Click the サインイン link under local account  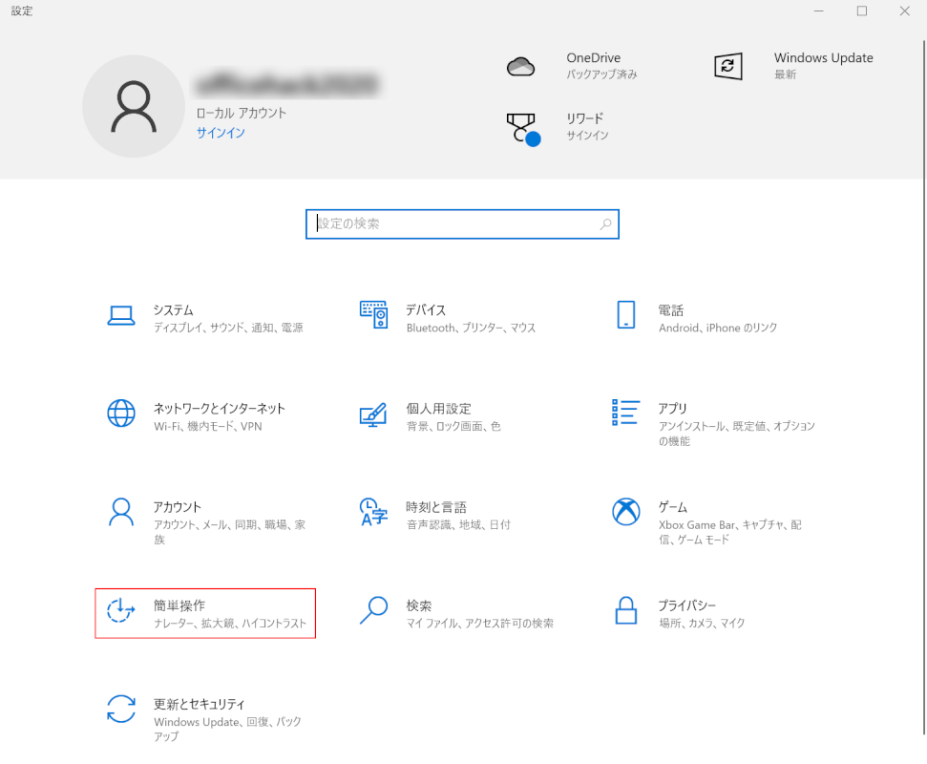click(x=221, y=133)
